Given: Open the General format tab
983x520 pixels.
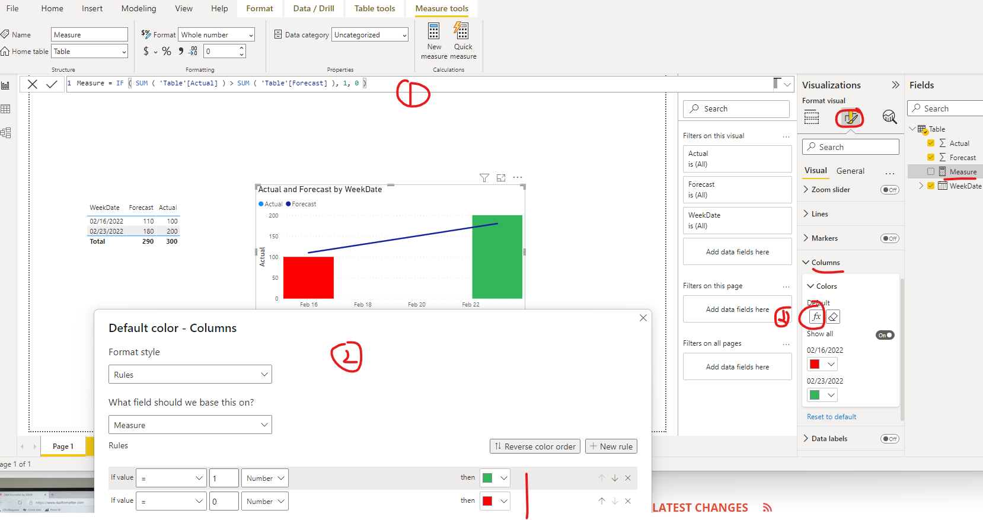Looking at the screenshot, I should click(x=850, y=171).
